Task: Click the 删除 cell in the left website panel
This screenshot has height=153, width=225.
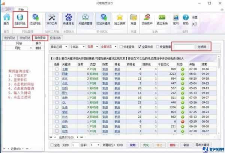Action: [38, 48]
